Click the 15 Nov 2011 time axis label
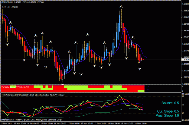This screenshot has width=189, height=125. click(6, 123)
